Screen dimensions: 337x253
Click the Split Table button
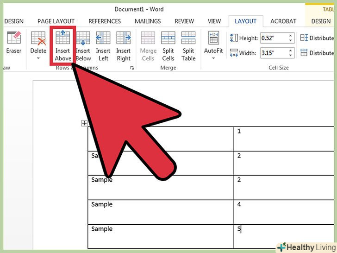188,46
